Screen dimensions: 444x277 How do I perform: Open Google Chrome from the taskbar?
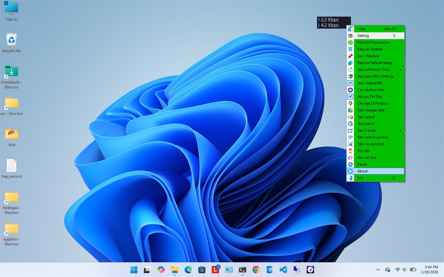[x=256, y=270]
